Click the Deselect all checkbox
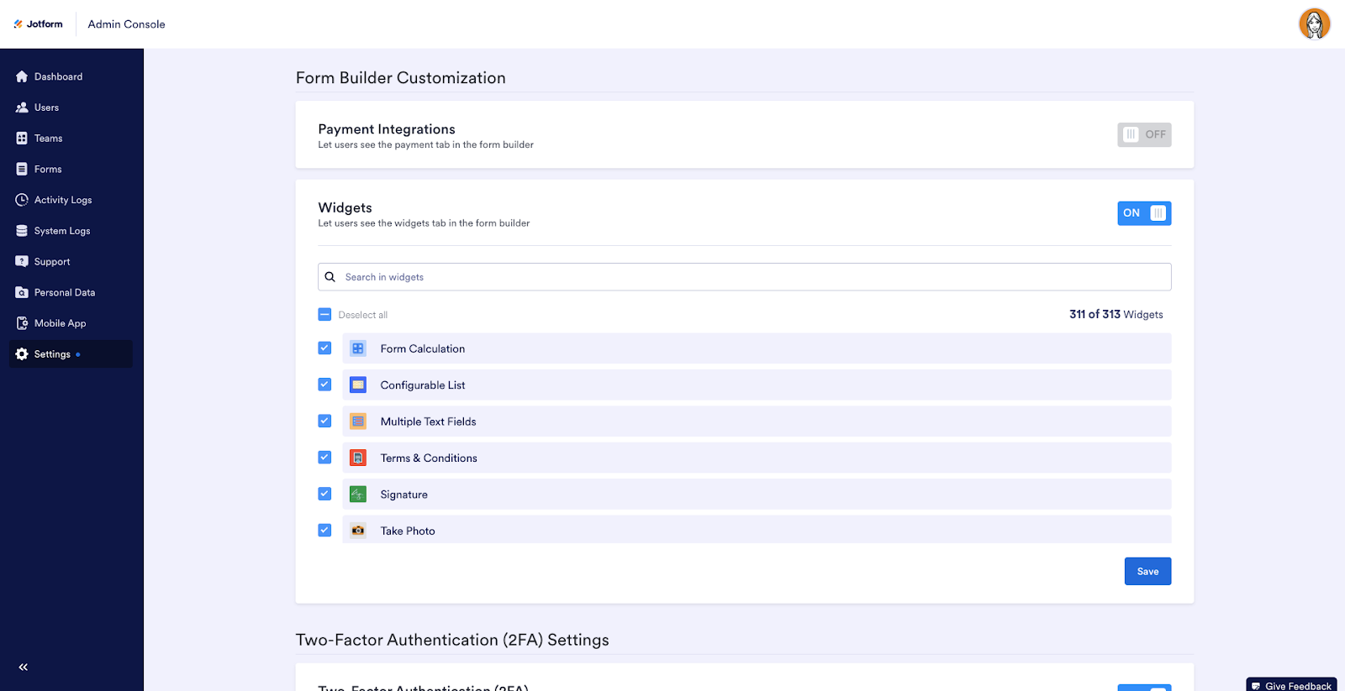Viewport: 1345px width, 691px height. 324,315
